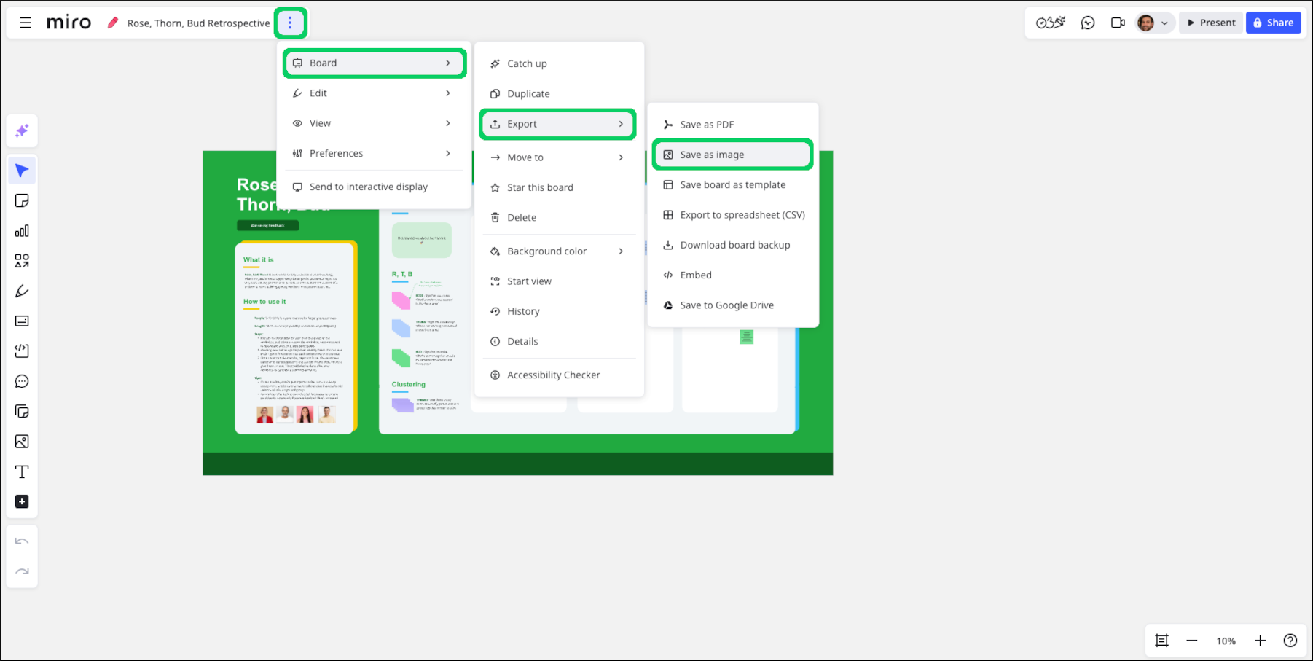Choose Save as PDF
Screen dimensions: 1313x661
[x=706, y=125]
